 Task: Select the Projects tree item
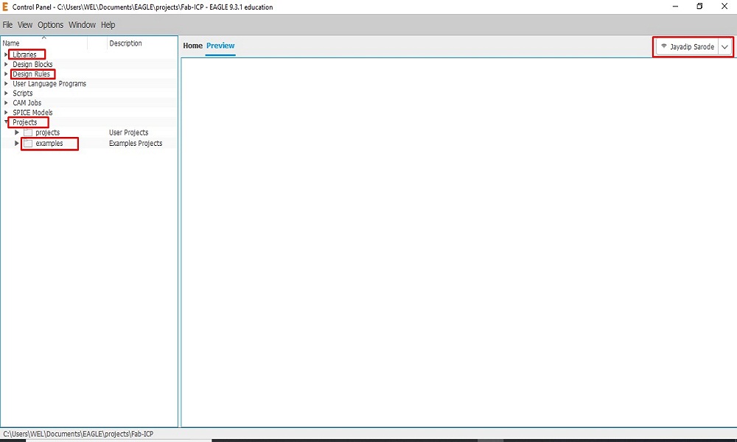(x=24, y=122)
